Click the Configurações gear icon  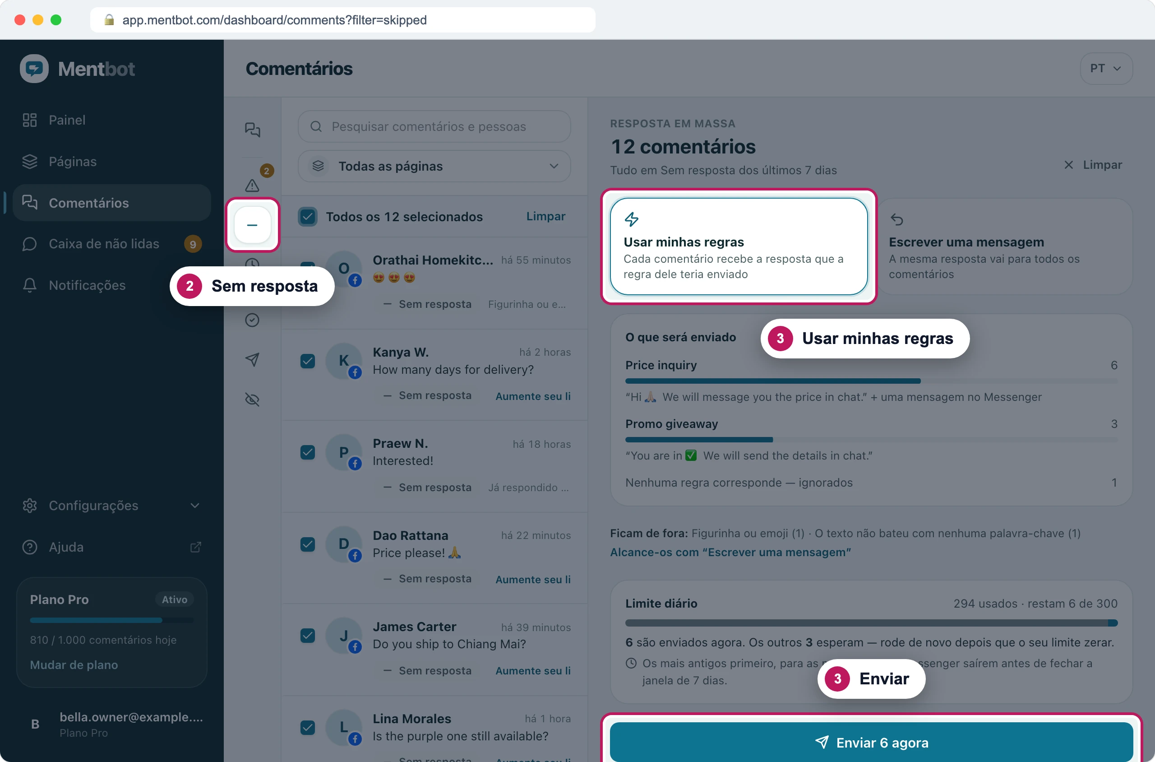pos(30,506)
